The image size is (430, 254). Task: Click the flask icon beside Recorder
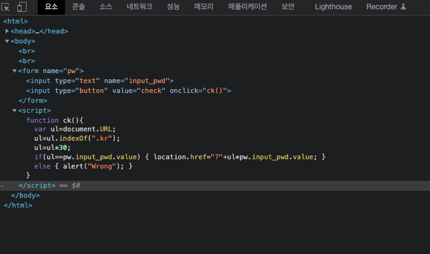403,7
